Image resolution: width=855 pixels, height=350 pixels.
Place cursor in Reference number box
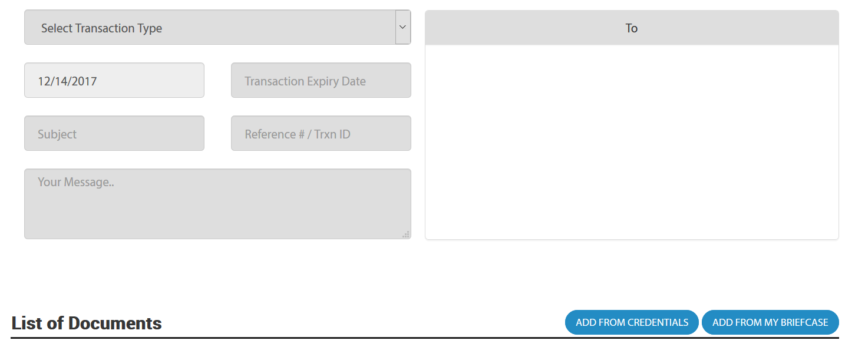tap(321, 133)
